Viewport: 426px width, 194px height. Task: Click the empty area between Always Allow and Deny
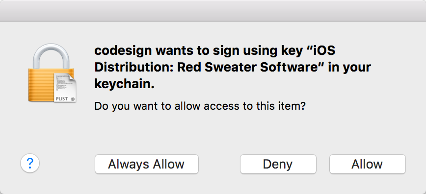tap(219, 164)
